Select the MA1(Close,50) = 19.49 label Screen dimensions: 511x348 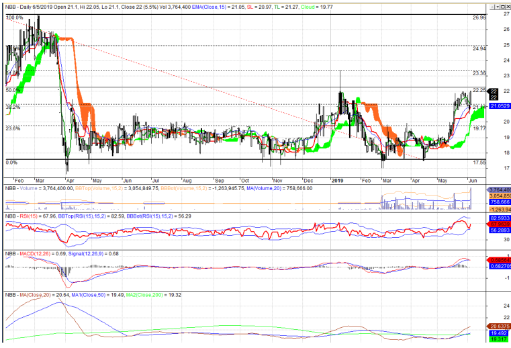tap(97, 295)
